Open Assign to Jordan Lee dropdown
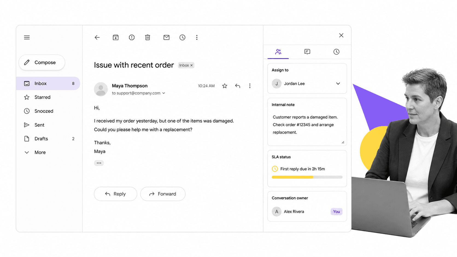The image size is (457, 257). 307,84
